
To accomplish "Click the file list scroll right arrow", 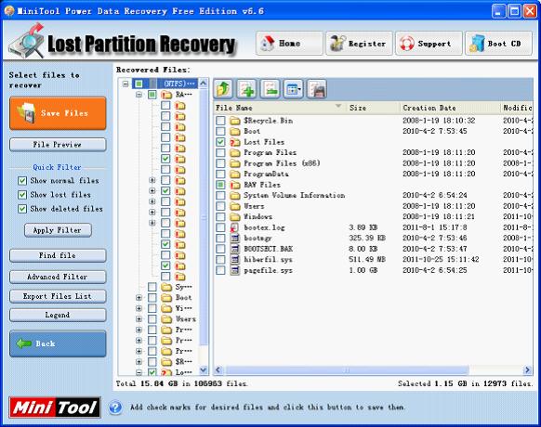I will coord(527,370).
